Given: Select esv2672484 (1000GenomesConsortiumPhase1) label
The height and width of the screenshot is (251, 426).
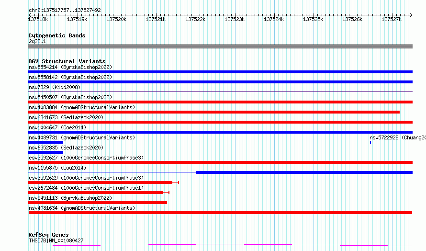Looking at the screenshot, I should click(x=86, y=188).
